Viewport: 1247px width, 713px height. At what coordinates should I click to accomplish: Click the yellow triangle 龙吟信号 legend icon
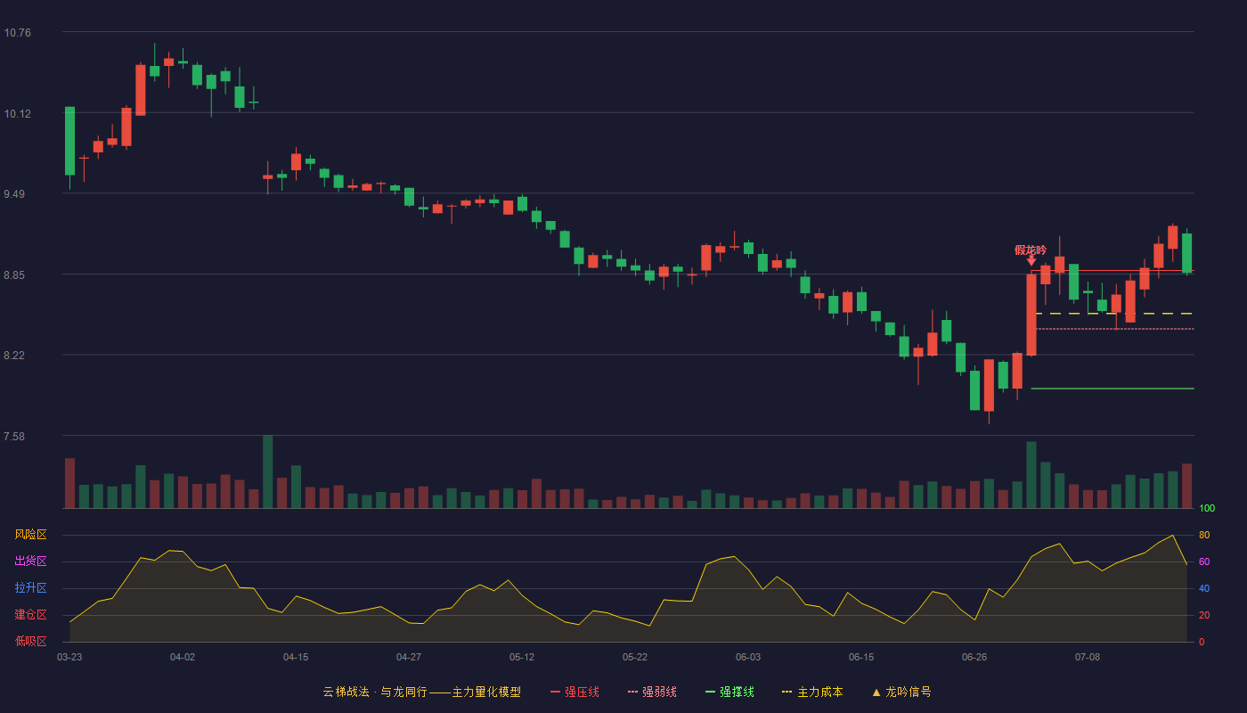876,692
